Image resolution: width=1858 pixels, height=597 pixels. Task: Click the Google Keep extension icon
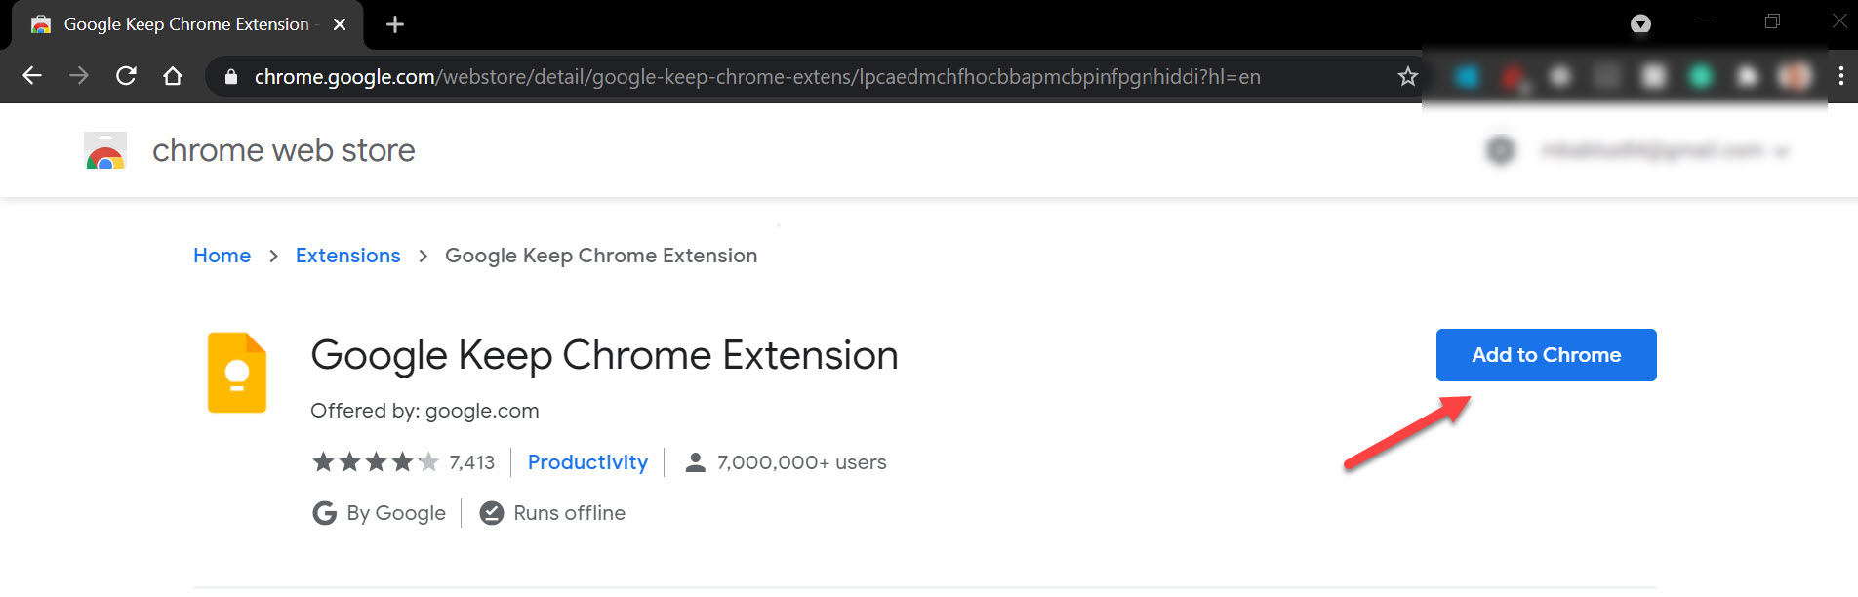click(x=237, y=373)
